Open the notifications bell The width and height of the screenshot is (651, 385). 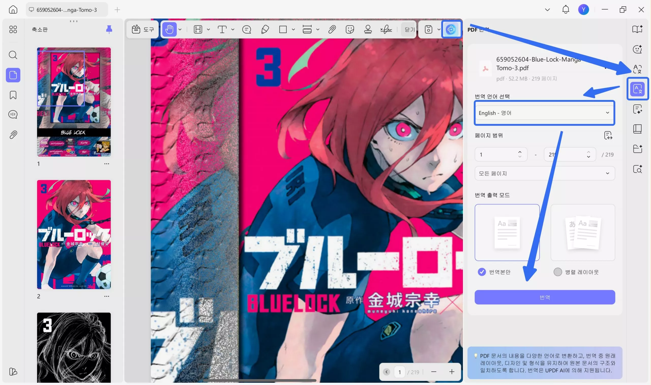[x=566, y=10]
